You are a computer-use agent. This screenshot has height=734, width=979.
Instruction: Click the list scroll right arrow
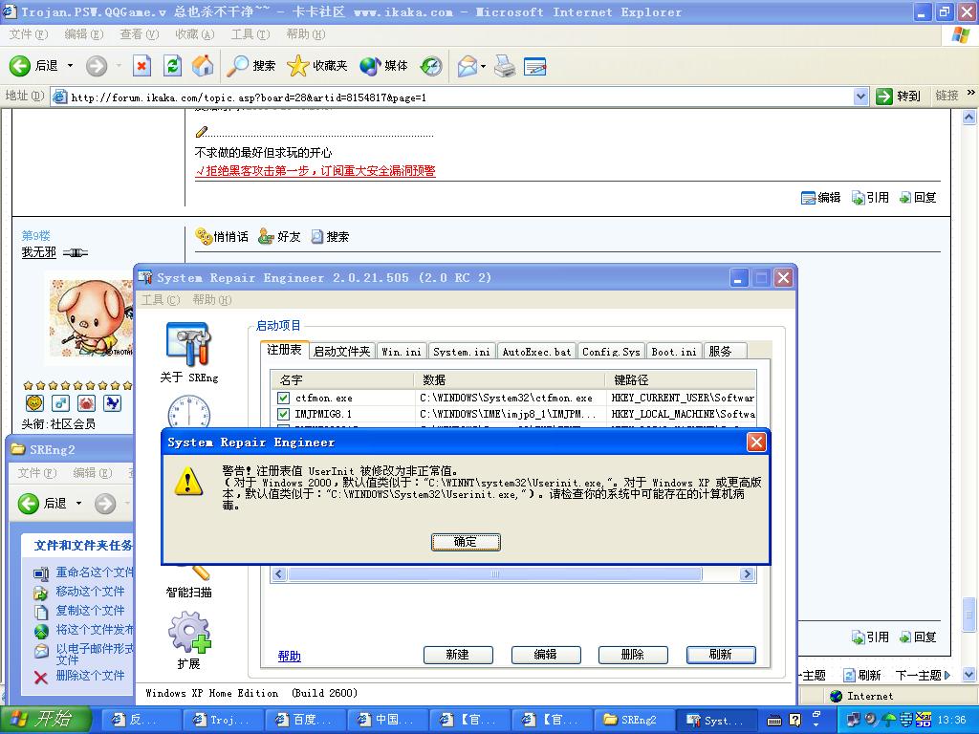[x=747, y=573]
